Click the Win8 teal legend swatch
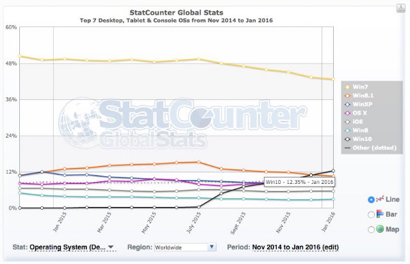Viewport: 410px width, 264px height. coord(347,131)
